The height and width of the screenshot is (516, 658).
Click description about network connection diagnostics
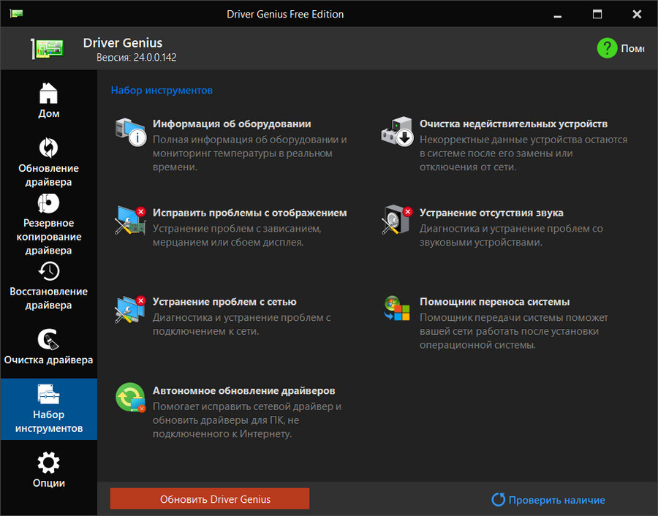coord(242,325)
